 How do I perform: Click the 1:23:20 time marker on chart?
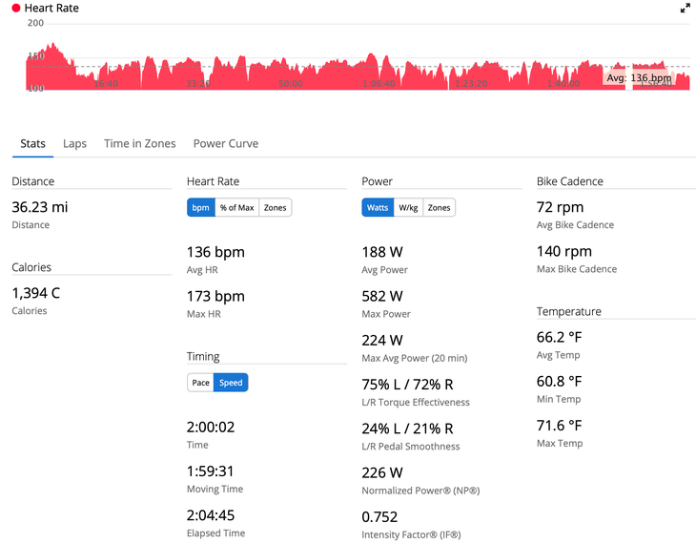(471, 84)
